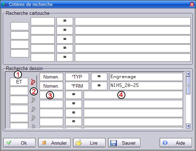
Task: Cancel with the Annuler button
Action: pyautogui.click(x=54, y=143)
